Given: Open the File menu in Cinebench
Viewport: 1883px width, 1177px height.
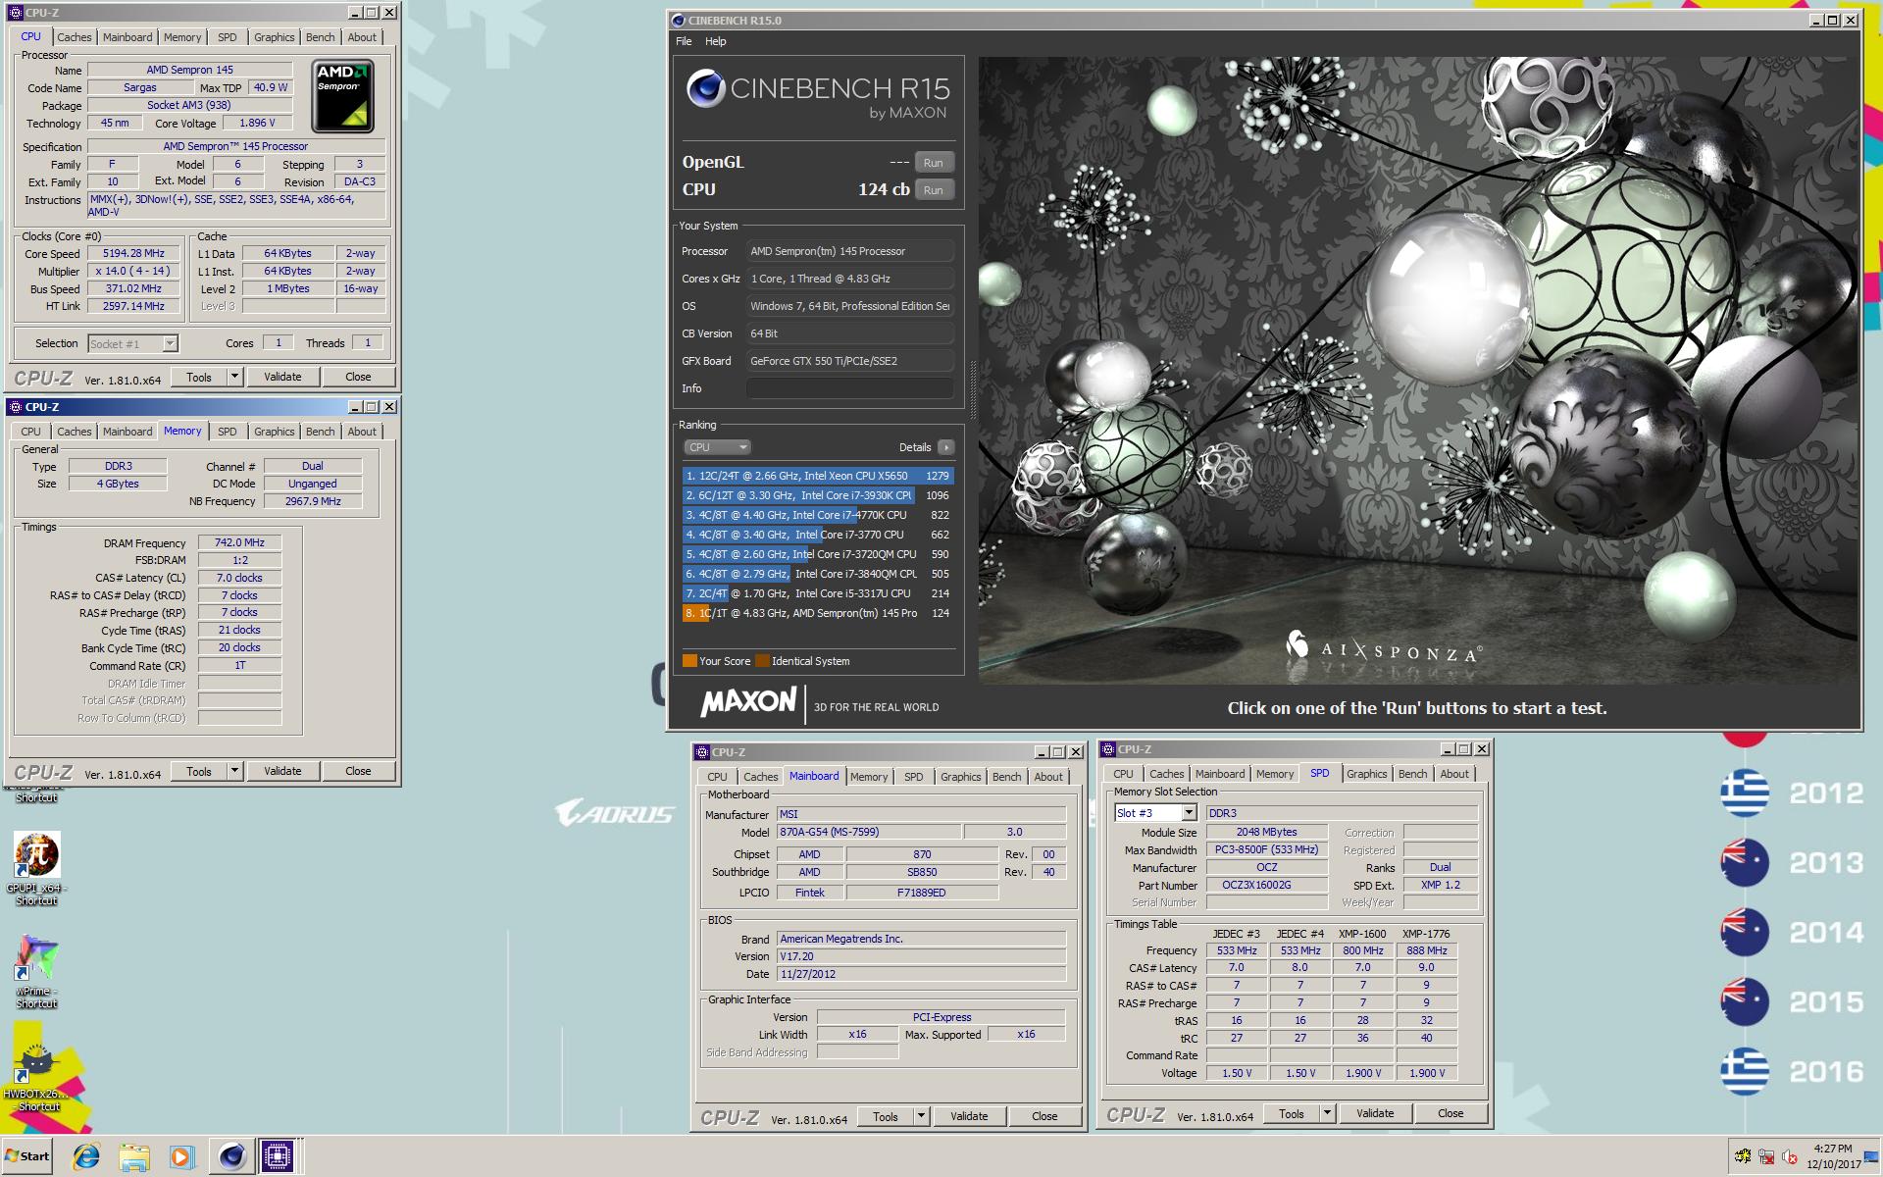Looking at the screenshot, I should point(684,41).
